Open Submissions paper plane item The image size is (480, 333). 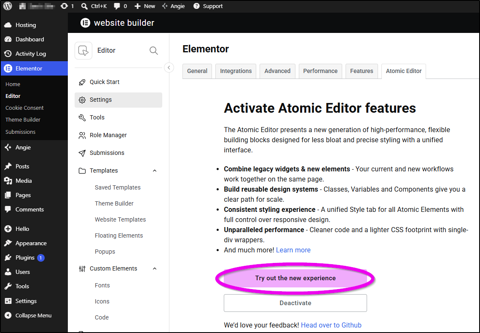118,153
